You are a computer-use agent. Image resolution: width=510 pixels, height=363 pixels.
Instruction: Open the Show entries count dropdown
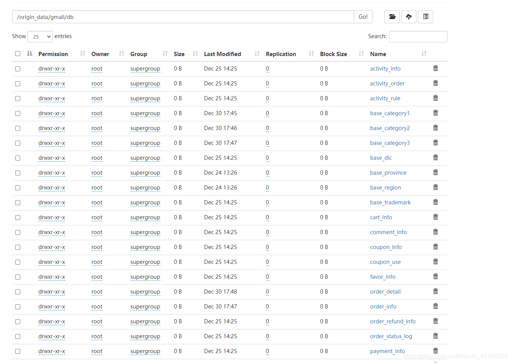[x=40, y=37]
